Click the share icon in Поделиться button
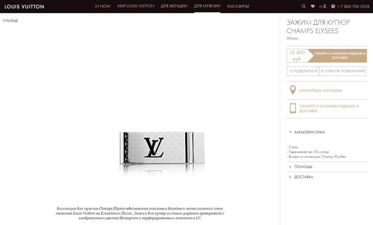The height and width of the screenshot is (225, 373). pos(291,71)
